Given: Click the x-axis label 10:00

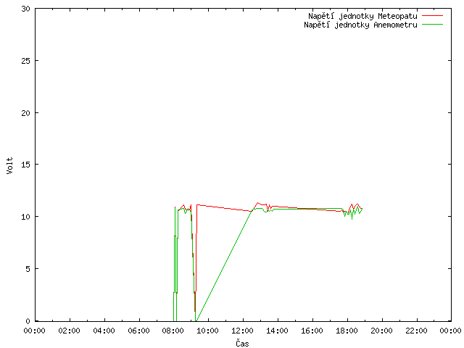Looking at the screenshot, I should pos(208,331).
